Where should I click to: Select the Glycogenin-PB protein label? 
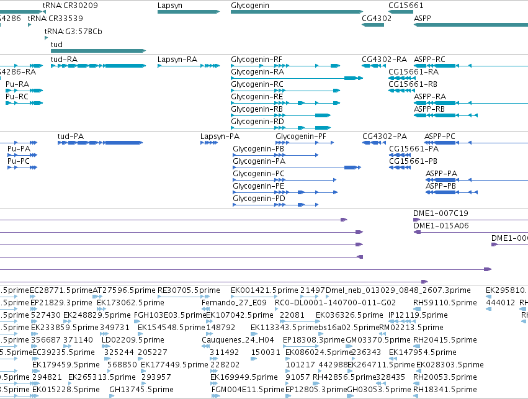tap(258, 149)
